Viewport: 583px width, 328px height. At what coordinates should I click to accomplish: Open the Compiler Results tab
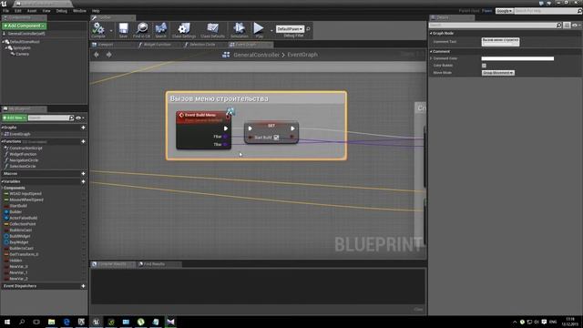(x=112, y=264)
